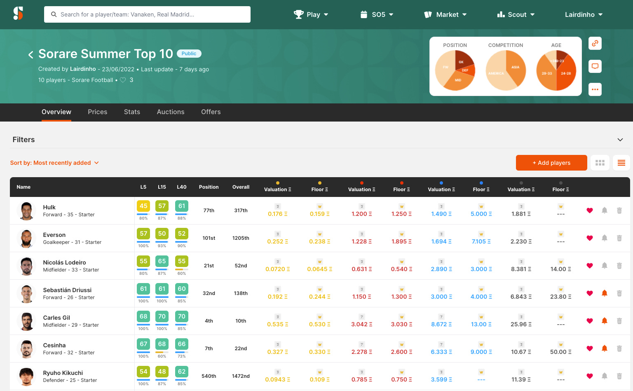Sort table by L5 column header
This screenshot has height=391, width=633.
click(143, 187)
